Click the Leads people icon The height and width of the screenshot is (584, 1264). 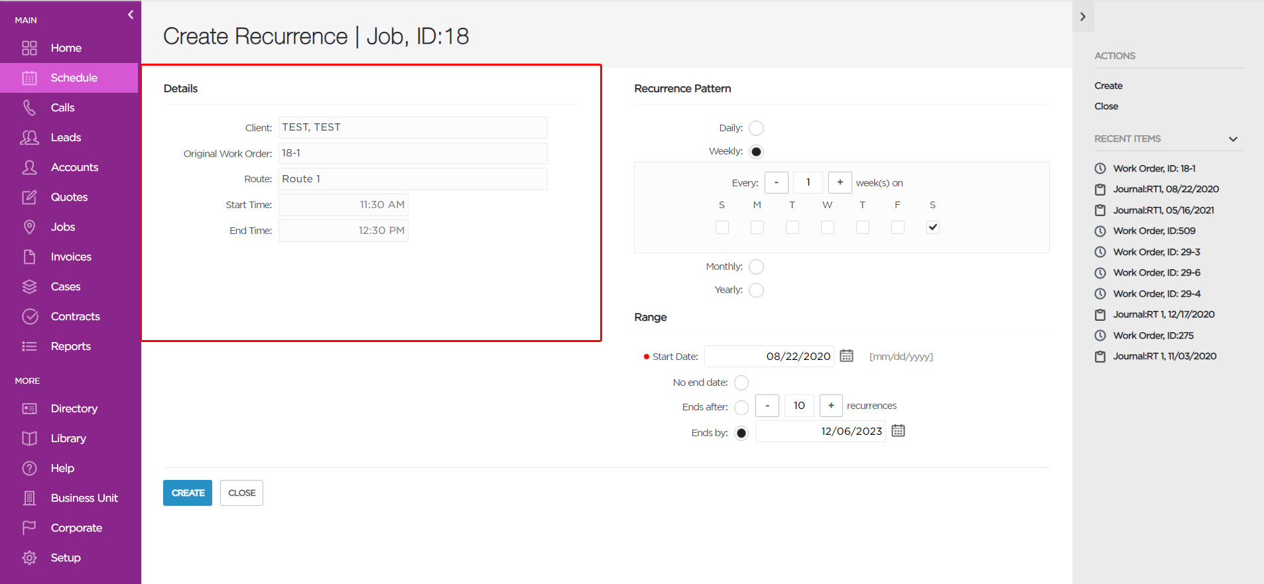point(29,137)
